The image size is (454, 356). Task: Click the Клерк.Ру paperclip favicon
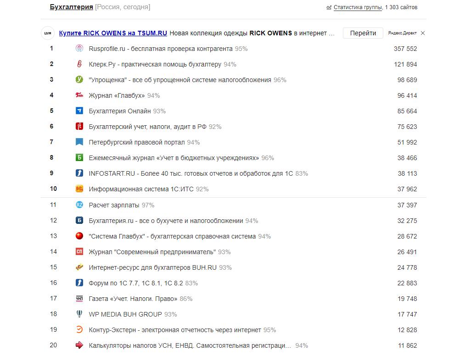tap(79, 64)
